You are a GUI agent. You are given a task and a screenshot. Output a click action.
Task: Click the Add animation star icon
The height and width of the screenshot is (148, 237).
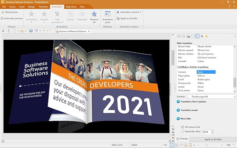(57, 14)
